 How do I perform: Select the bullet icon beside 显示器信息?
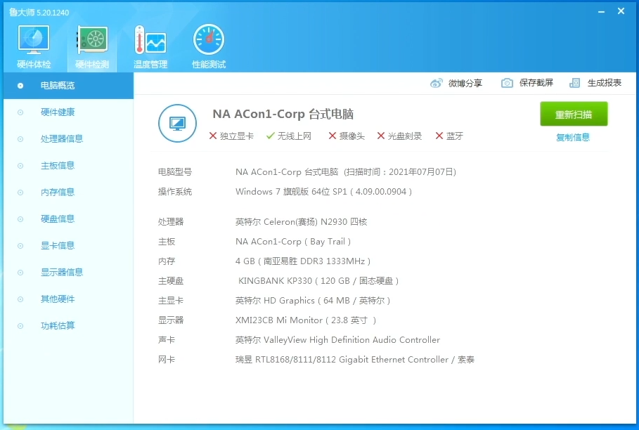coord(20,273)
